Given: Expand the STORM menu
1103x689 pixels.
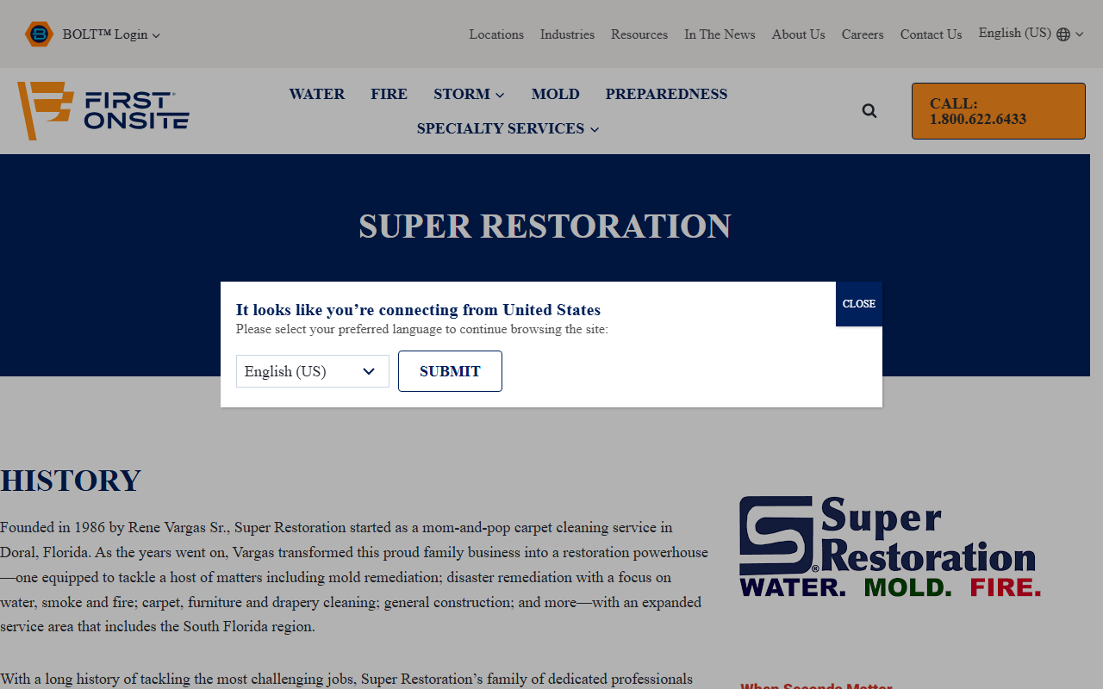Looking at the screenshot, I should coord(469,94).
